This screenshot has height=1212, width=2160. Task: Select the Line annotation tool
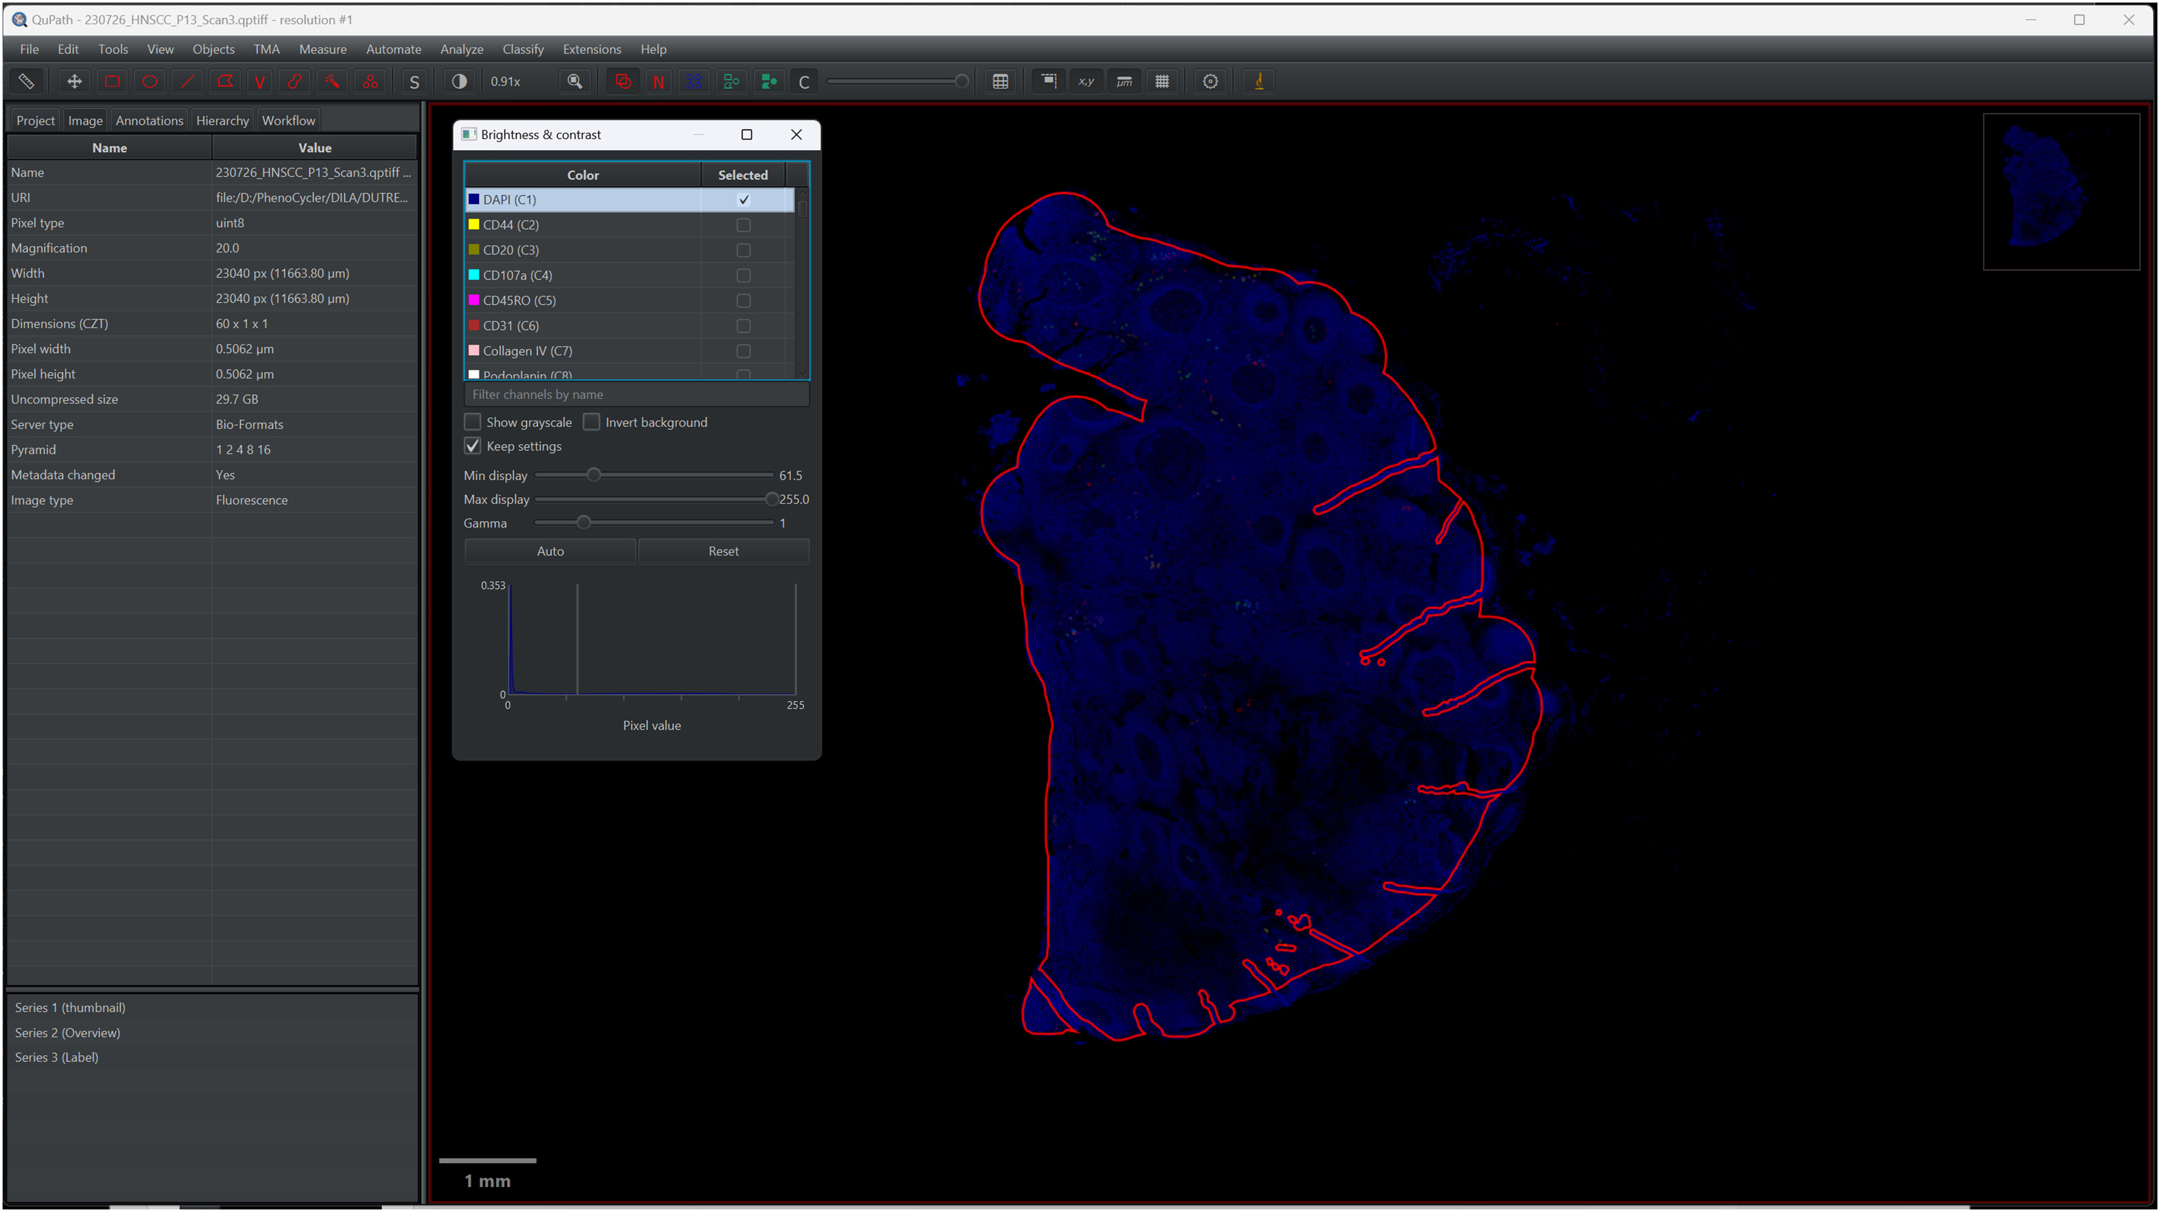tap(187, 81)
